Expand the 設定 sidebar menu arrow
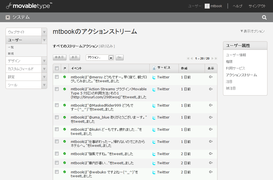Viewport: 273px width, 180px height. pyautogui.click(x=44, y=77)
